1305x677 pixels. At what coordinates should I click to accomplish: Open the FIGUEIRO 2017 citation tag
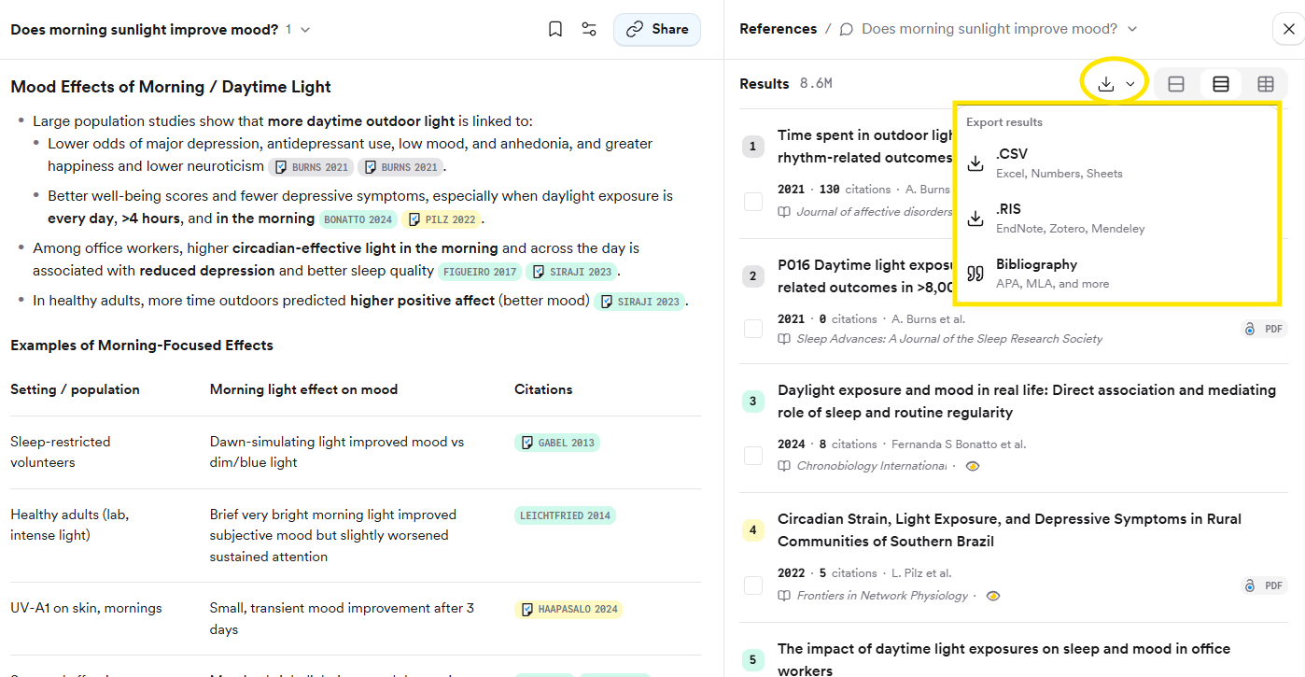(479, 272)
